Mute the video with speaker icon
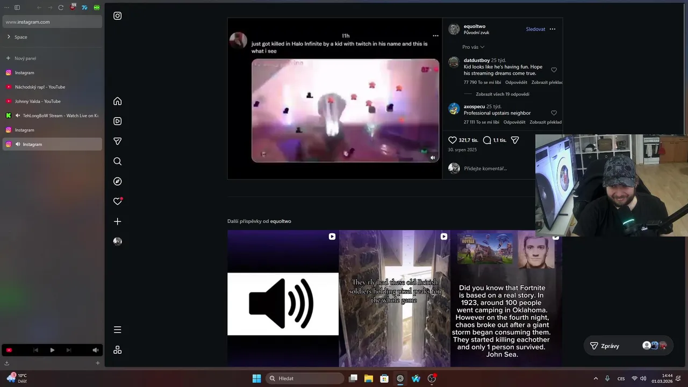 click(x=433, y=157)
